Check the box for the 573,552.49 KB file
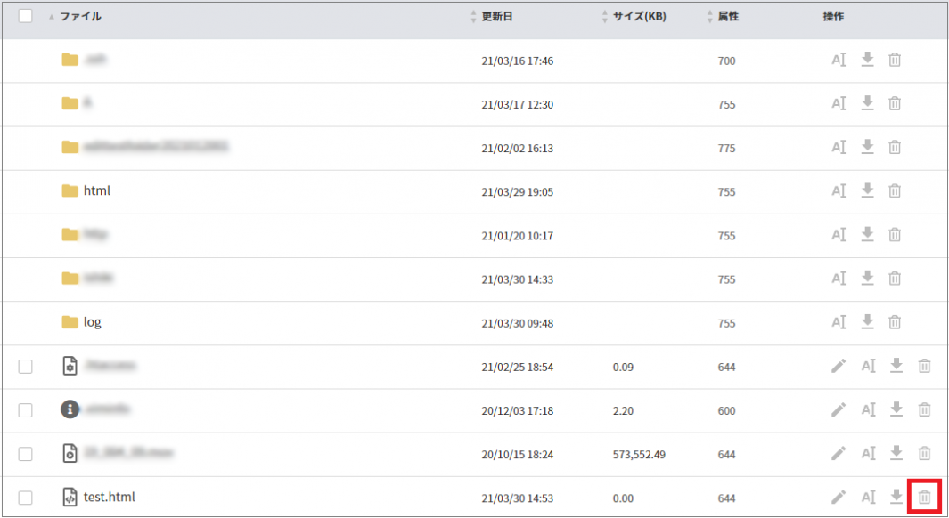Viewport: 949px width, 518px height. click(26, 454)
